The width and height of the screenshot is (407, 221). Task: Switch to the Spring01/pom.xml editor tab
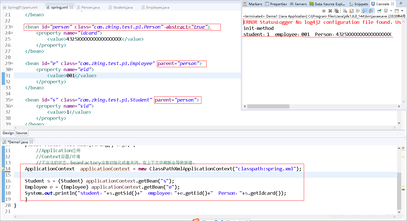pyautogui.click(x=20, y=7)
